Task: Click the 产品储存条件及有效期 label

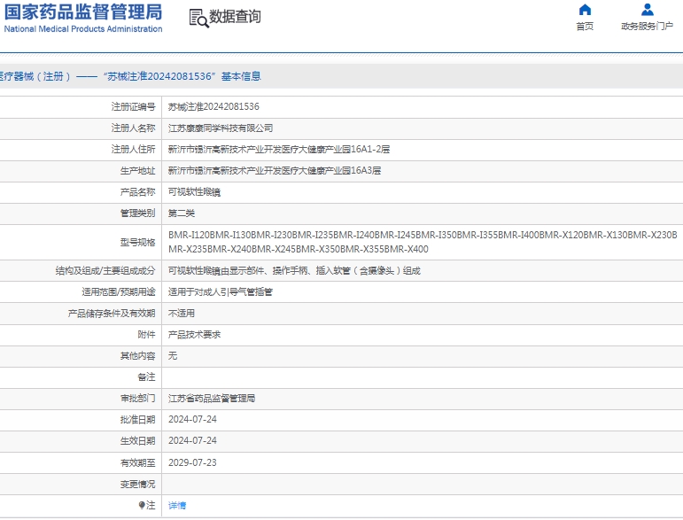Action: tap(112, 314)
